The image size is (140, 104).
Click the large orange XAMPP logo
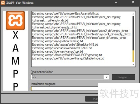click(15, 20)
